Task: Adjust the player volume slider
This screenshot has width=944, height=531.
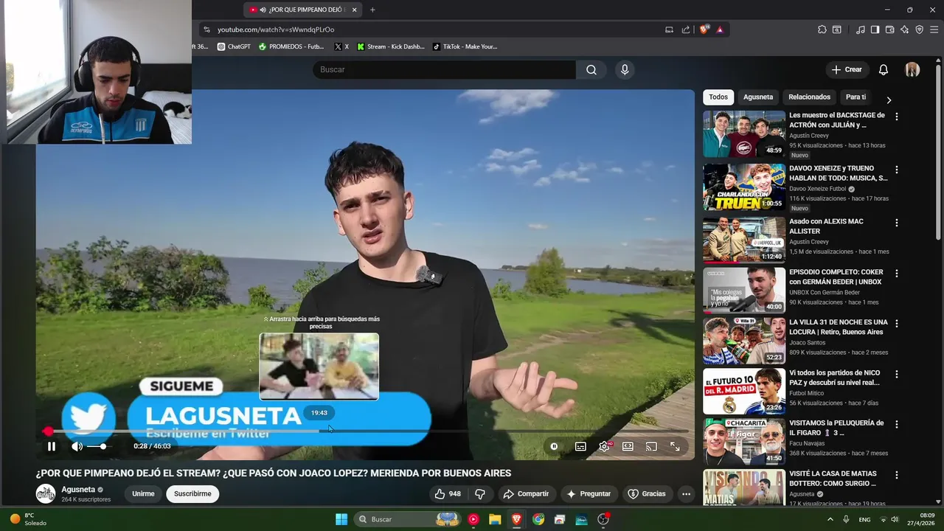Action: point(97,446)
